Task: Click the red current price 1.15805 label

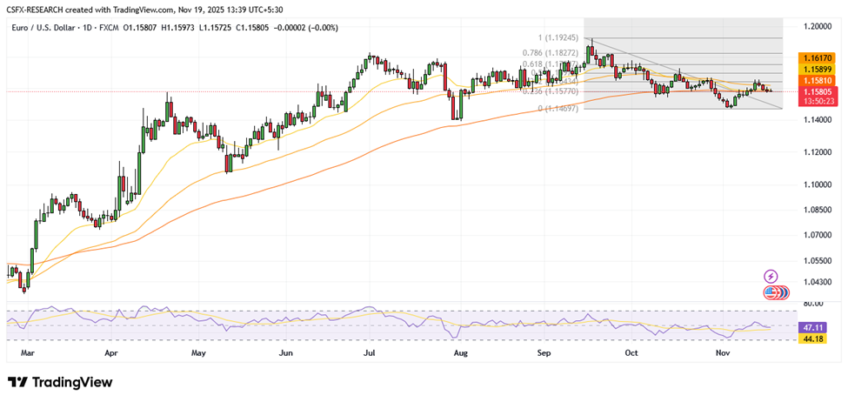Action: tap(815, 90)
